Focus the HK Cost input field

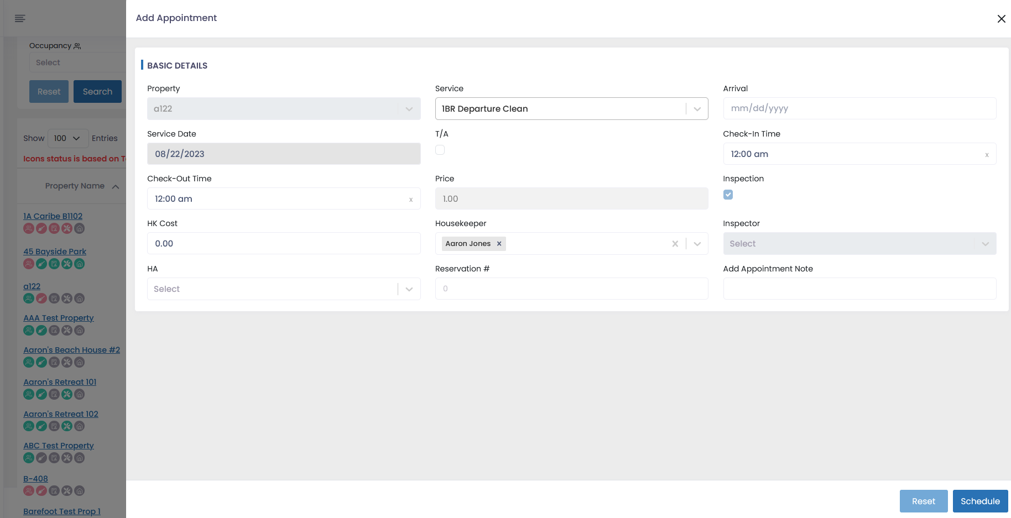click(x=284, y=244)
